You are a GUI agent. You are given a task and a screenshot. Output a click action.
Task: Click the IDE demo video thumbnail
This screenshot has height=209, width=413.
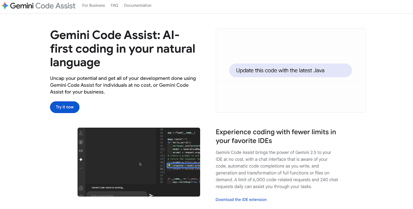click(x=139, y=162)
